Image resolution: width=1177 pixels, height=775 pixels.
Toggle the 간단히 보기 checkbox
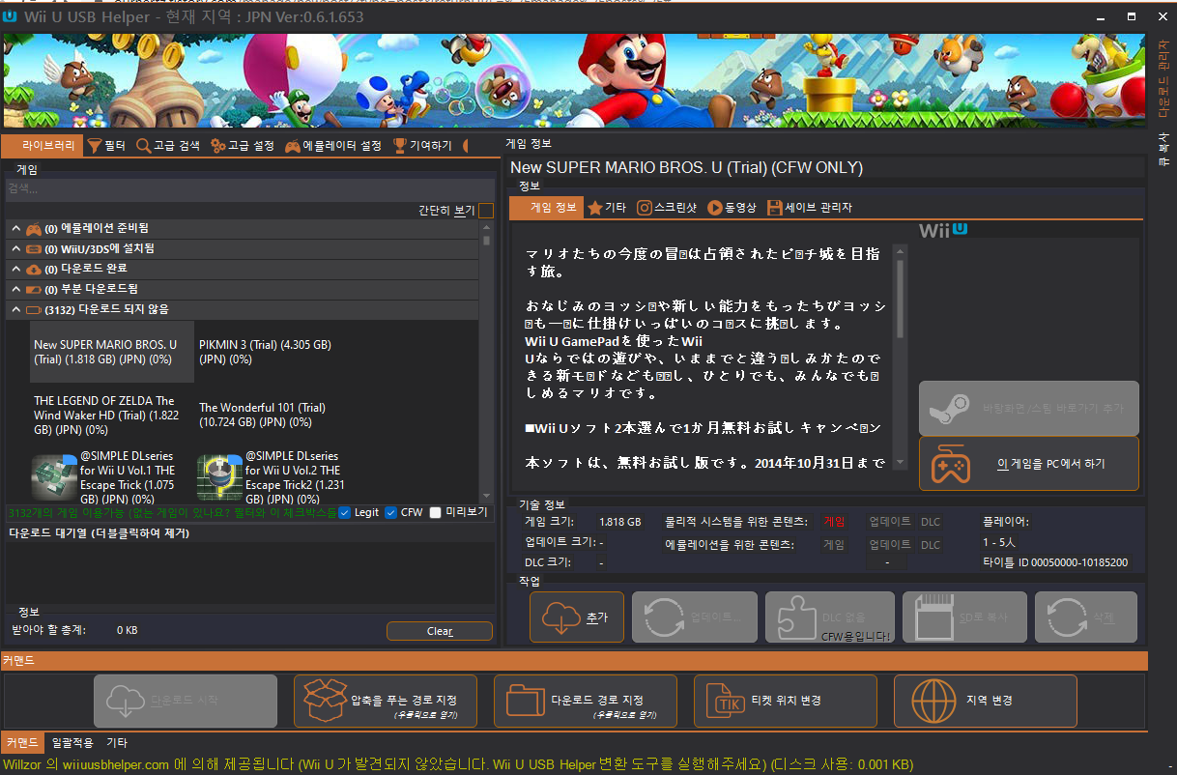486,210
